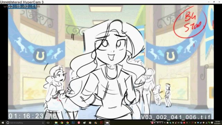Image resolution: width=222 pixels, height=125 pixels.
Task: Open the Action Center notification icon
Action: (x=212, y=123)
